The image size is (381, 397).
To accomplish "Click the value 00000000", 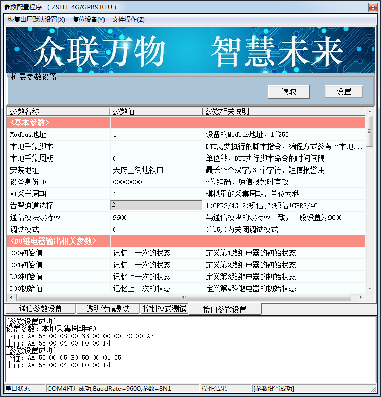I will [x=127, y=182].
